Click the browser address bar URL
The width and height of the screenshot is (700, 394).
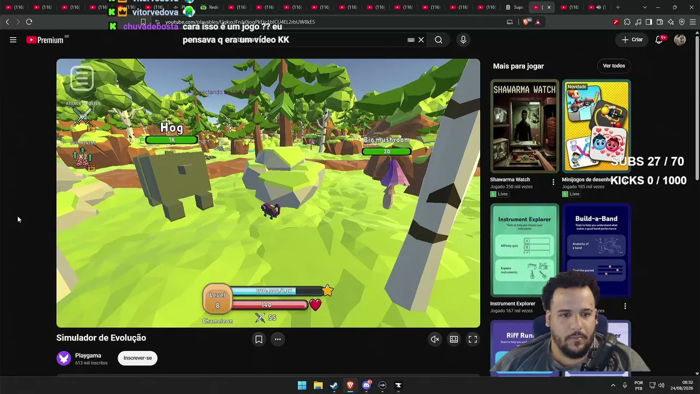click(x=240, y=22)
